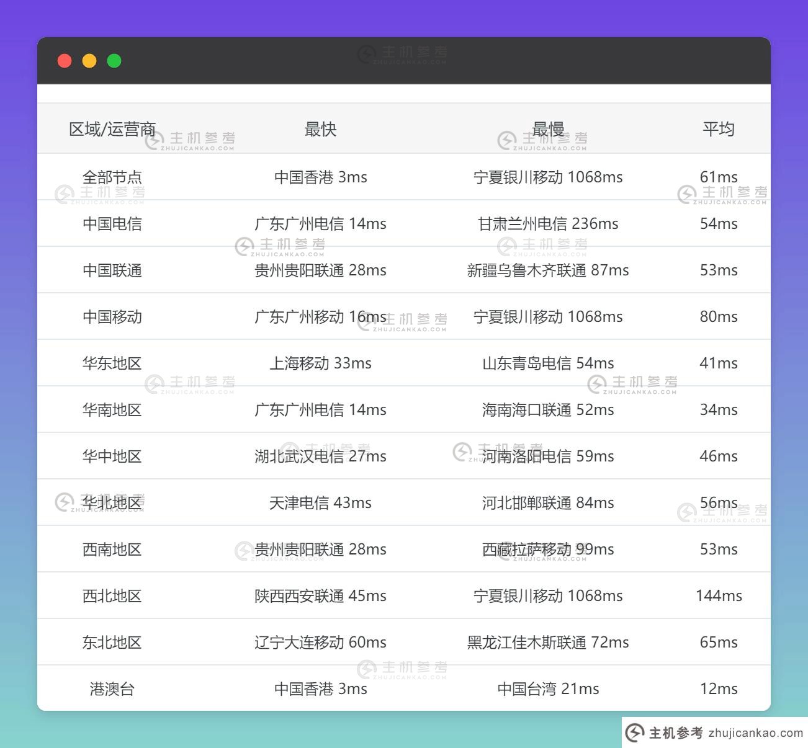The width and height of the screenshot is (808, 748).
Task: Select 中国香港 3ms in the 全部节点 row
Action: [320, 177]
